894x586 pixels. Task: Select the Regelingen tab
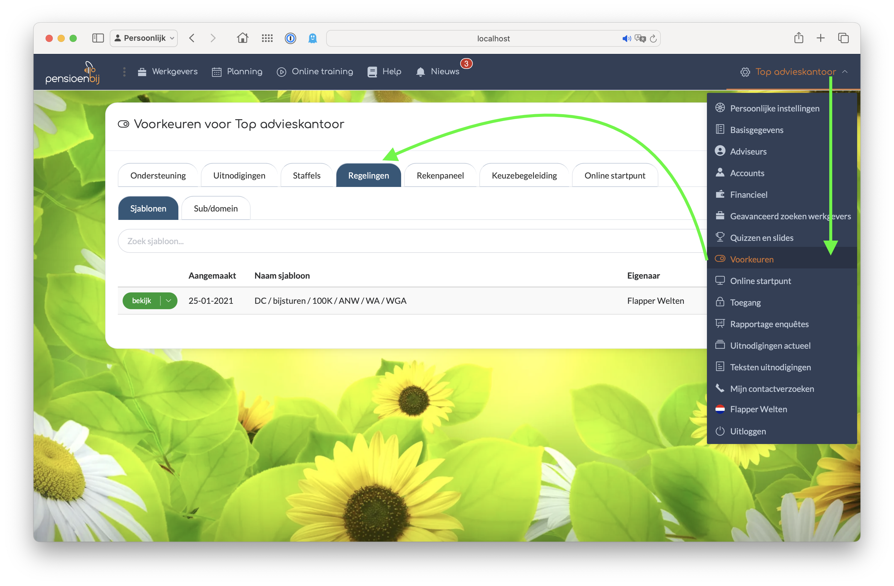pyautogui.click(x=368, y=175)
